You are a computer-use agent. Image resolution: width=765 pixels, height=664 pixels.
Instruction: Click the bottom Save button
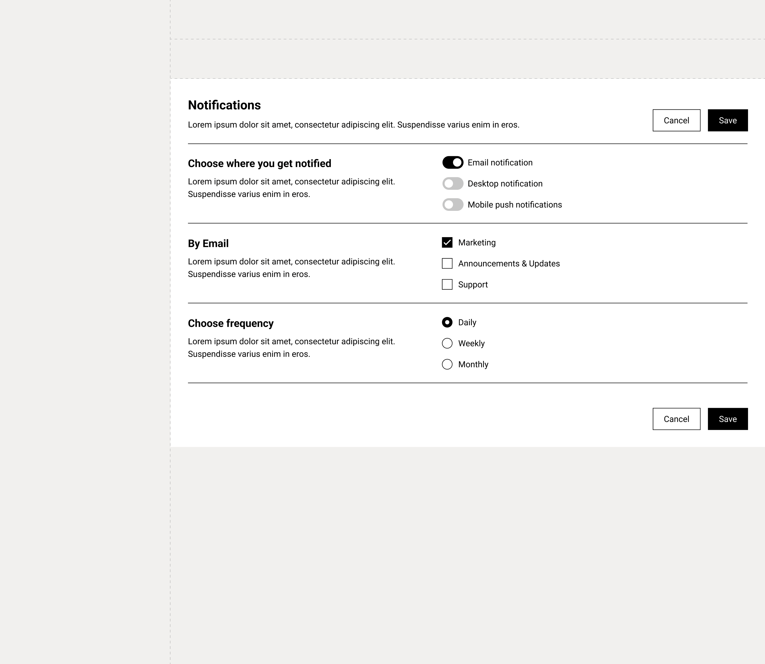pos(728,419)
